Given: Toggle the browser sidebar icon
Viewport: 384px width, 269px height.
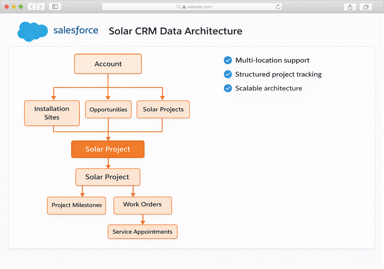Looking at the screenshot, I should pos(55,7).
